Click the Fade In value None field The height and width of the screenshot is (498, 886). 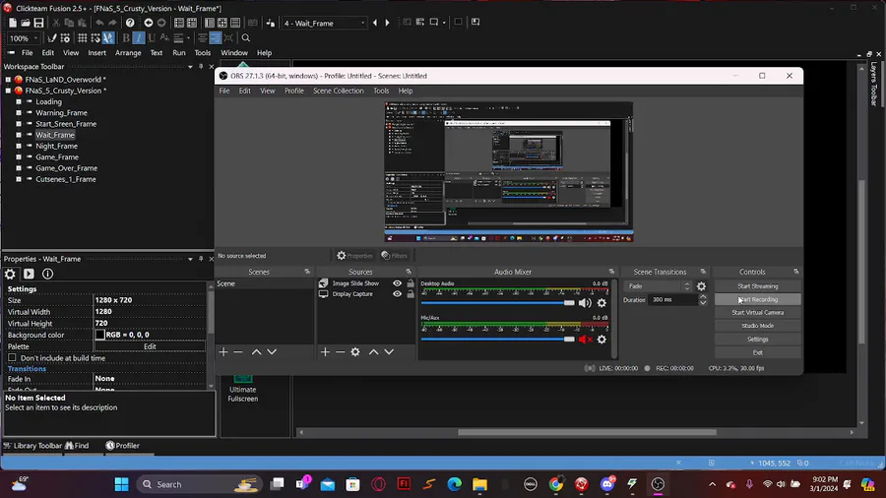click(150, 379)
